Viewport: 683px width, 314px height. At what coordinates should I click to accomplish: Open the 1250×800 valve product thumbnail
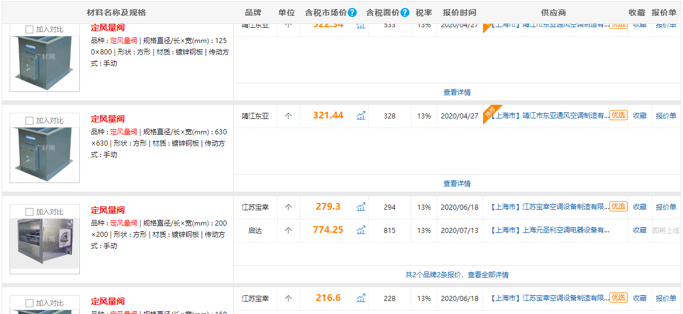coord(45,62)
